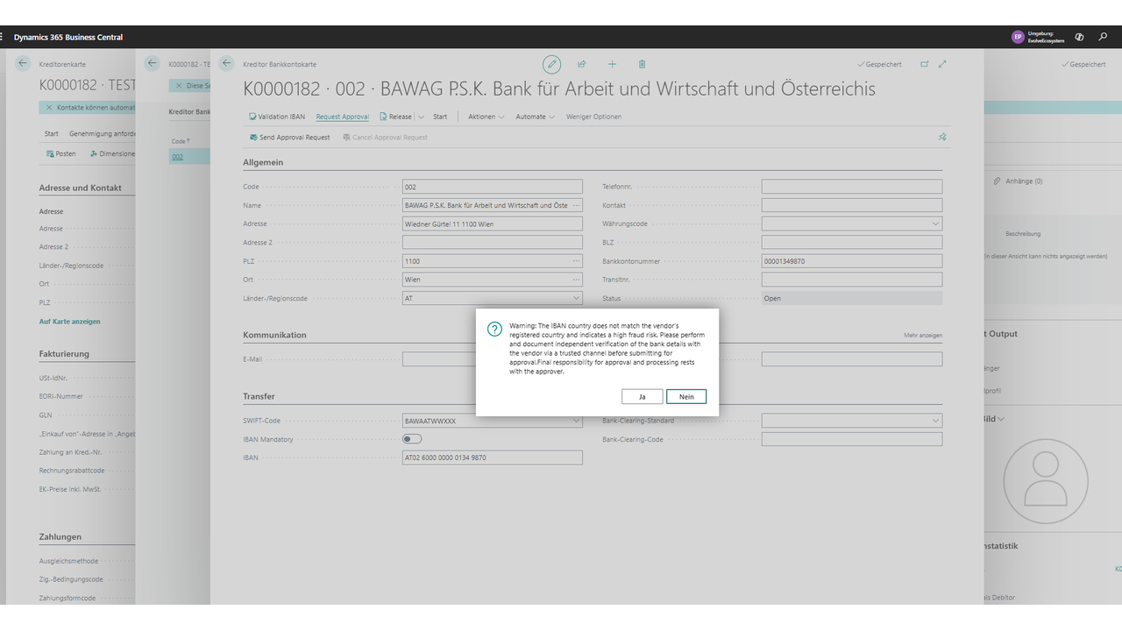Open the Start menu on bank card
The width and height of the screenshot is (1122, 631).
point(440,117)
